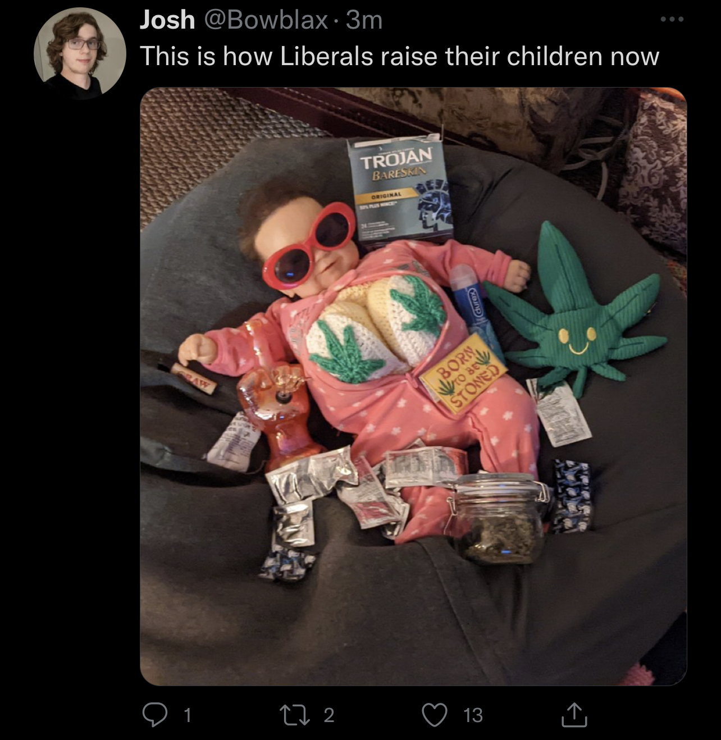Viewport: 721px width, 740px height.
Task: Open Josh's round profile avatar
Action: point(79,53)
